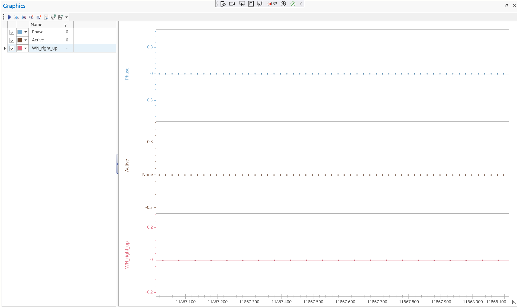Screen dimensions: 517x307
Task: Click the video camera icon in debug bar
Action: click(x=232, y=4)
